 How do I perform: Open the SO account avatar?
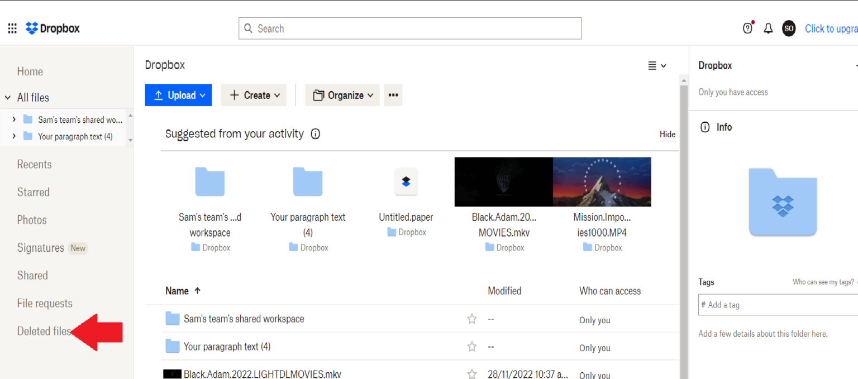pos(789,28)
